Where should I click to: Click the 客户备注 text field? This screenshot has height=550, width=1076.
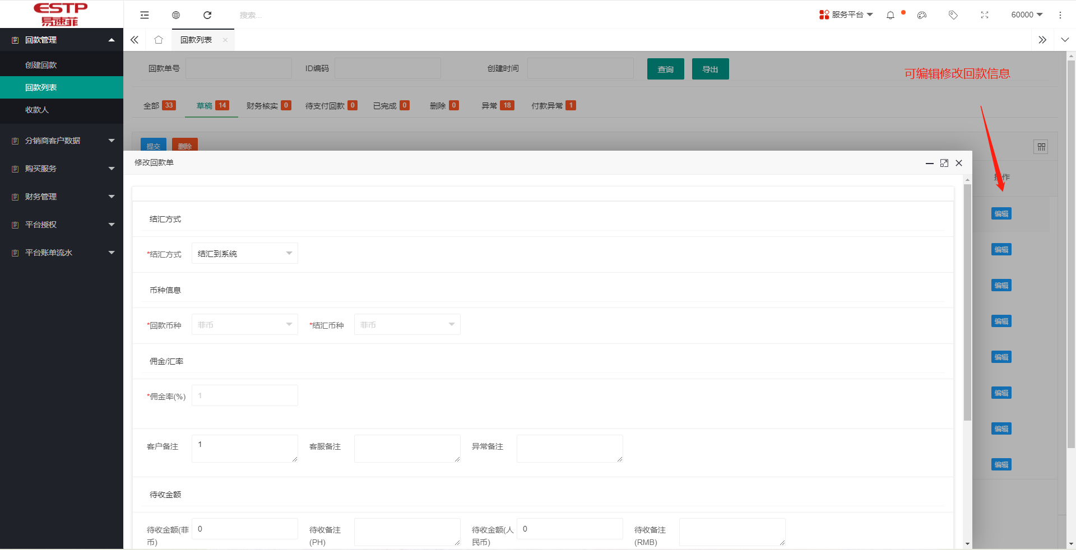click(x=244, y=448)
